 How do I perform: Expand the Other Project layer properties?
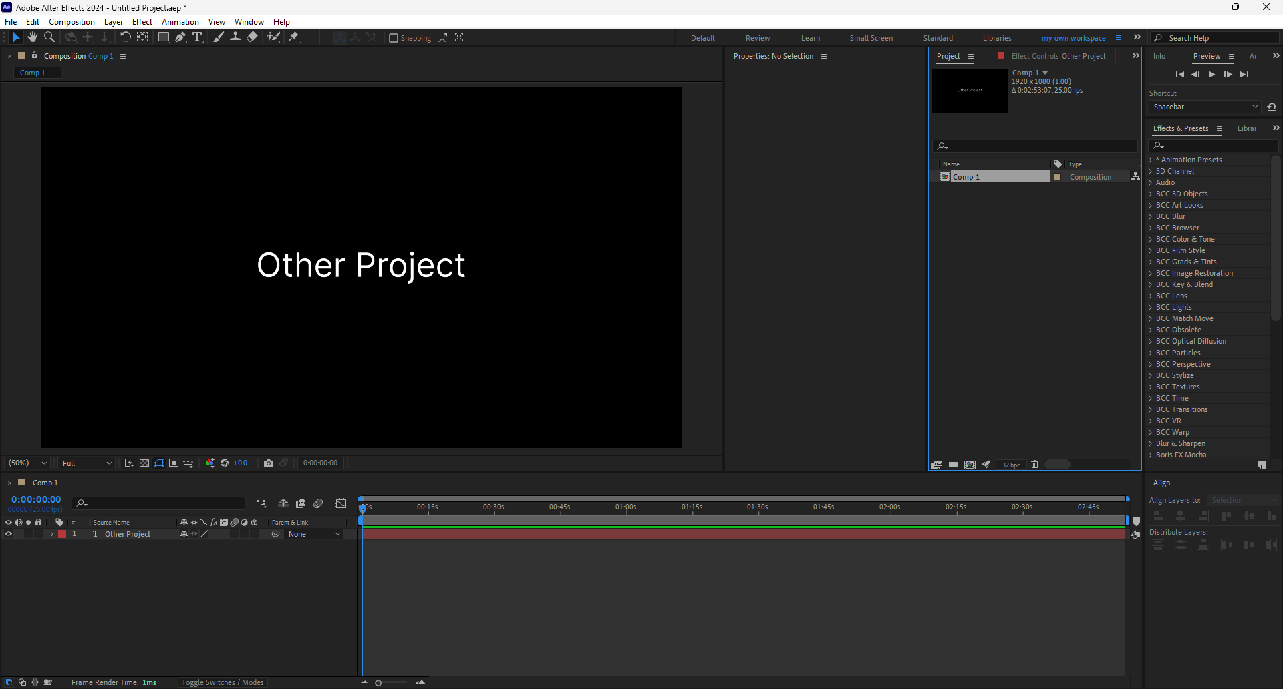coord(51,534)
